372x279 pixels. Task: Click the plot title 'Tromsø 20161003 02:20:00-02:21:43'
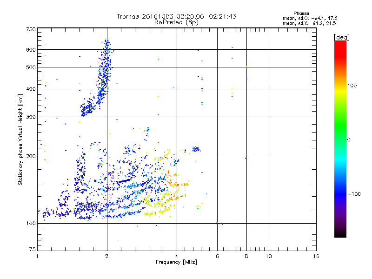tap(176, 16)
